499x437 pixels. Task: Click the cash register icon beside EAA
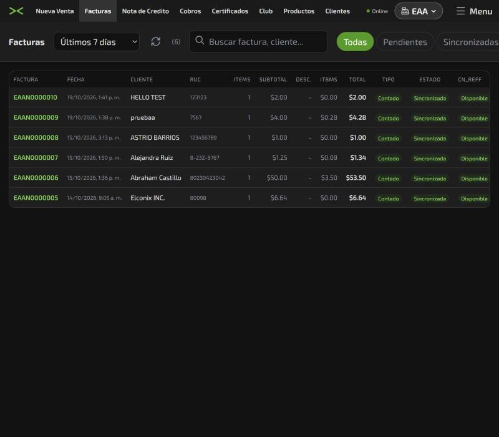coord(405,11)
